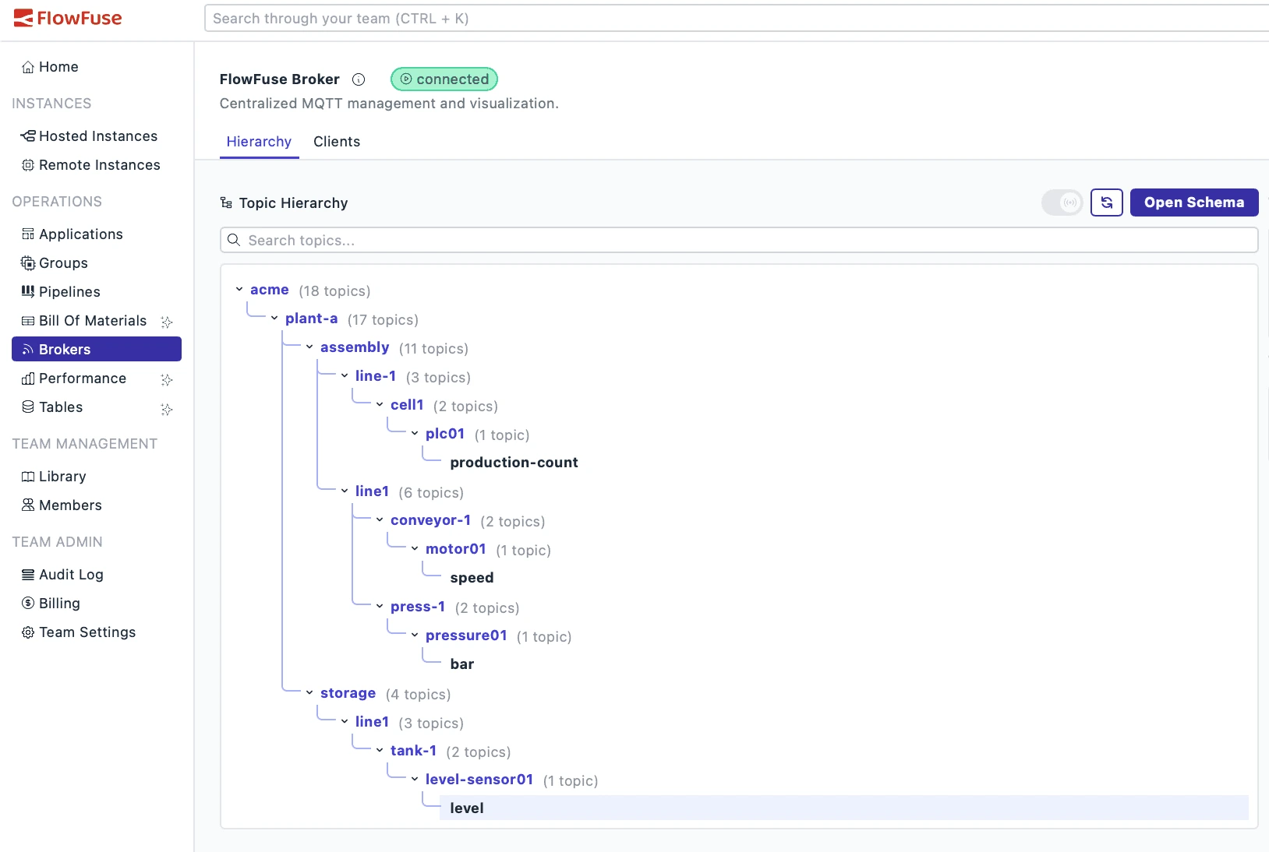Collapse the acme topic node
This screenshot has width=1269, height=852.
pos(239,290)
